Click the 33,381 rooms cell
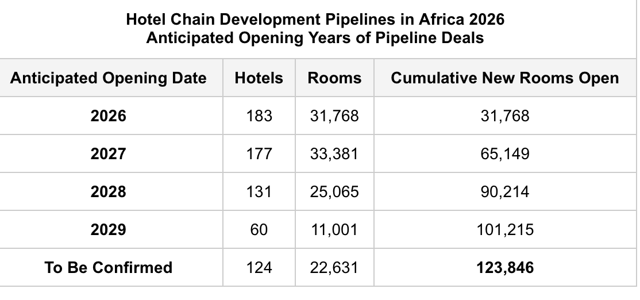Viewport: 640px width, 300px height. (334, 154)
